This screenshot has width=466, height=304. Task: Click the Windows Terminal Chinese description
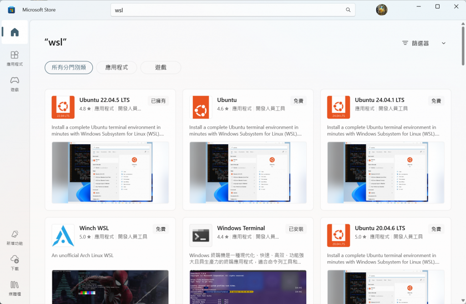pyautogui.click(x=247, y=258)
